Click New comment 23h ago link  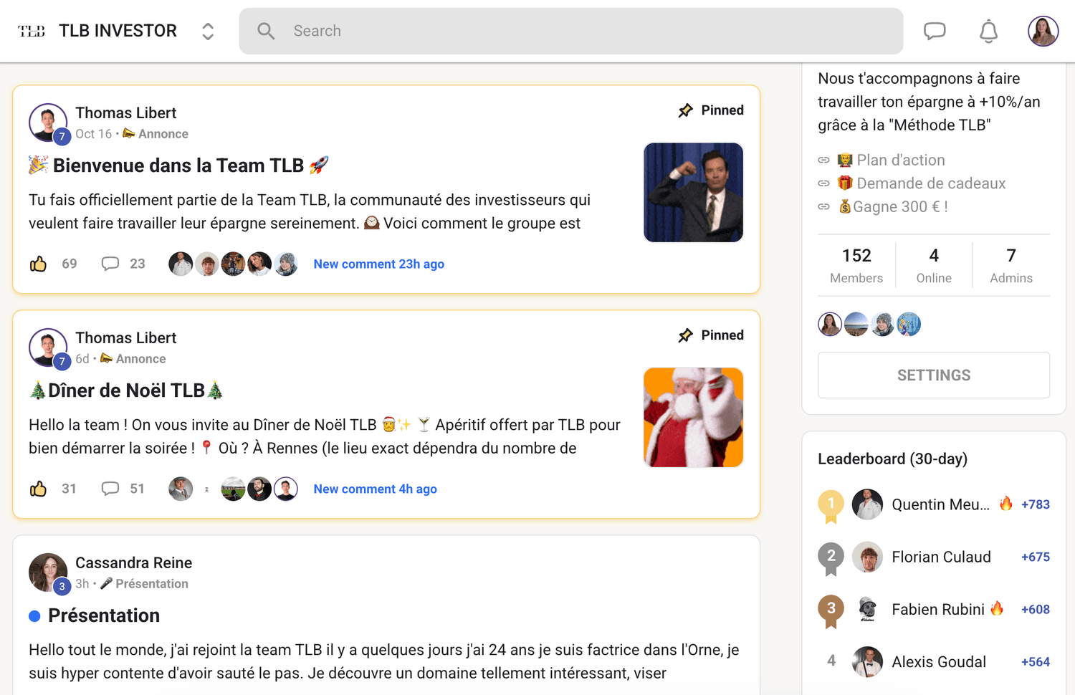tap(378, 264)
